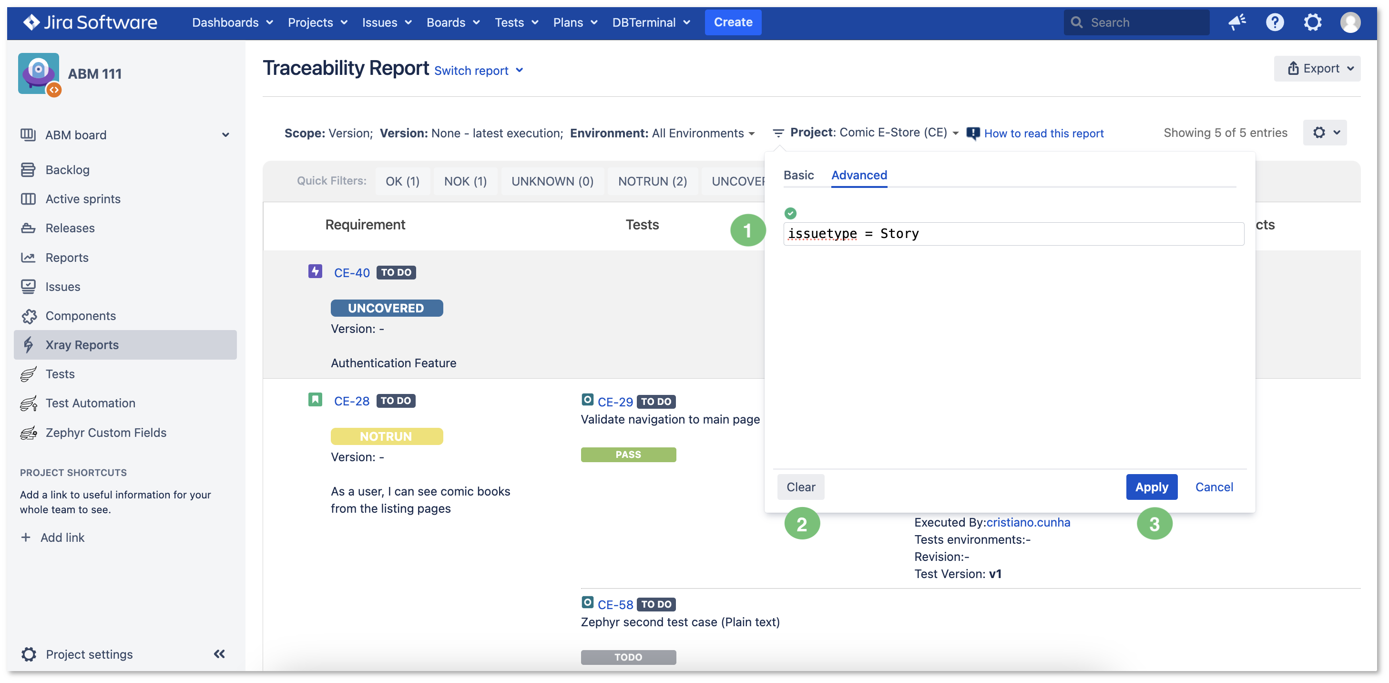This screenshot has height=683, width=1389.
Task: Click the Test Automation icon
Action: (28, 403)
